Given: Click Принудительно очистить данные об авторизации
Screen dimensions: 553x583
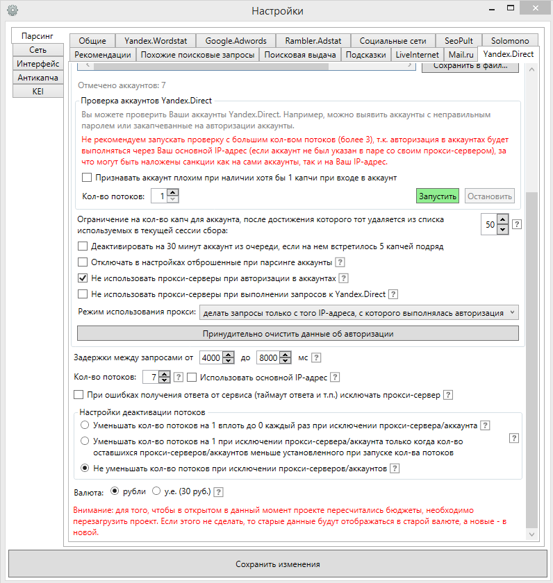Looking at the screenshot, I should click(298, 334).
